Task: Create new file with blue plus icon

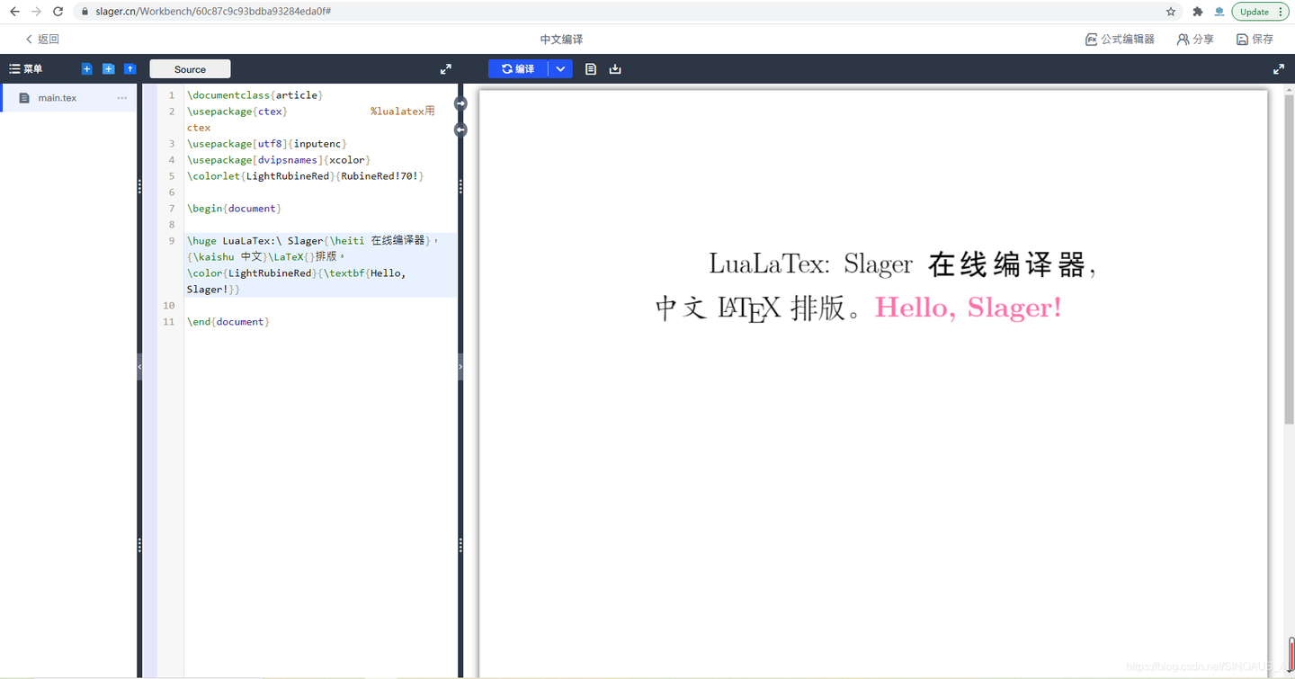Action: click(x=86, y=68)
